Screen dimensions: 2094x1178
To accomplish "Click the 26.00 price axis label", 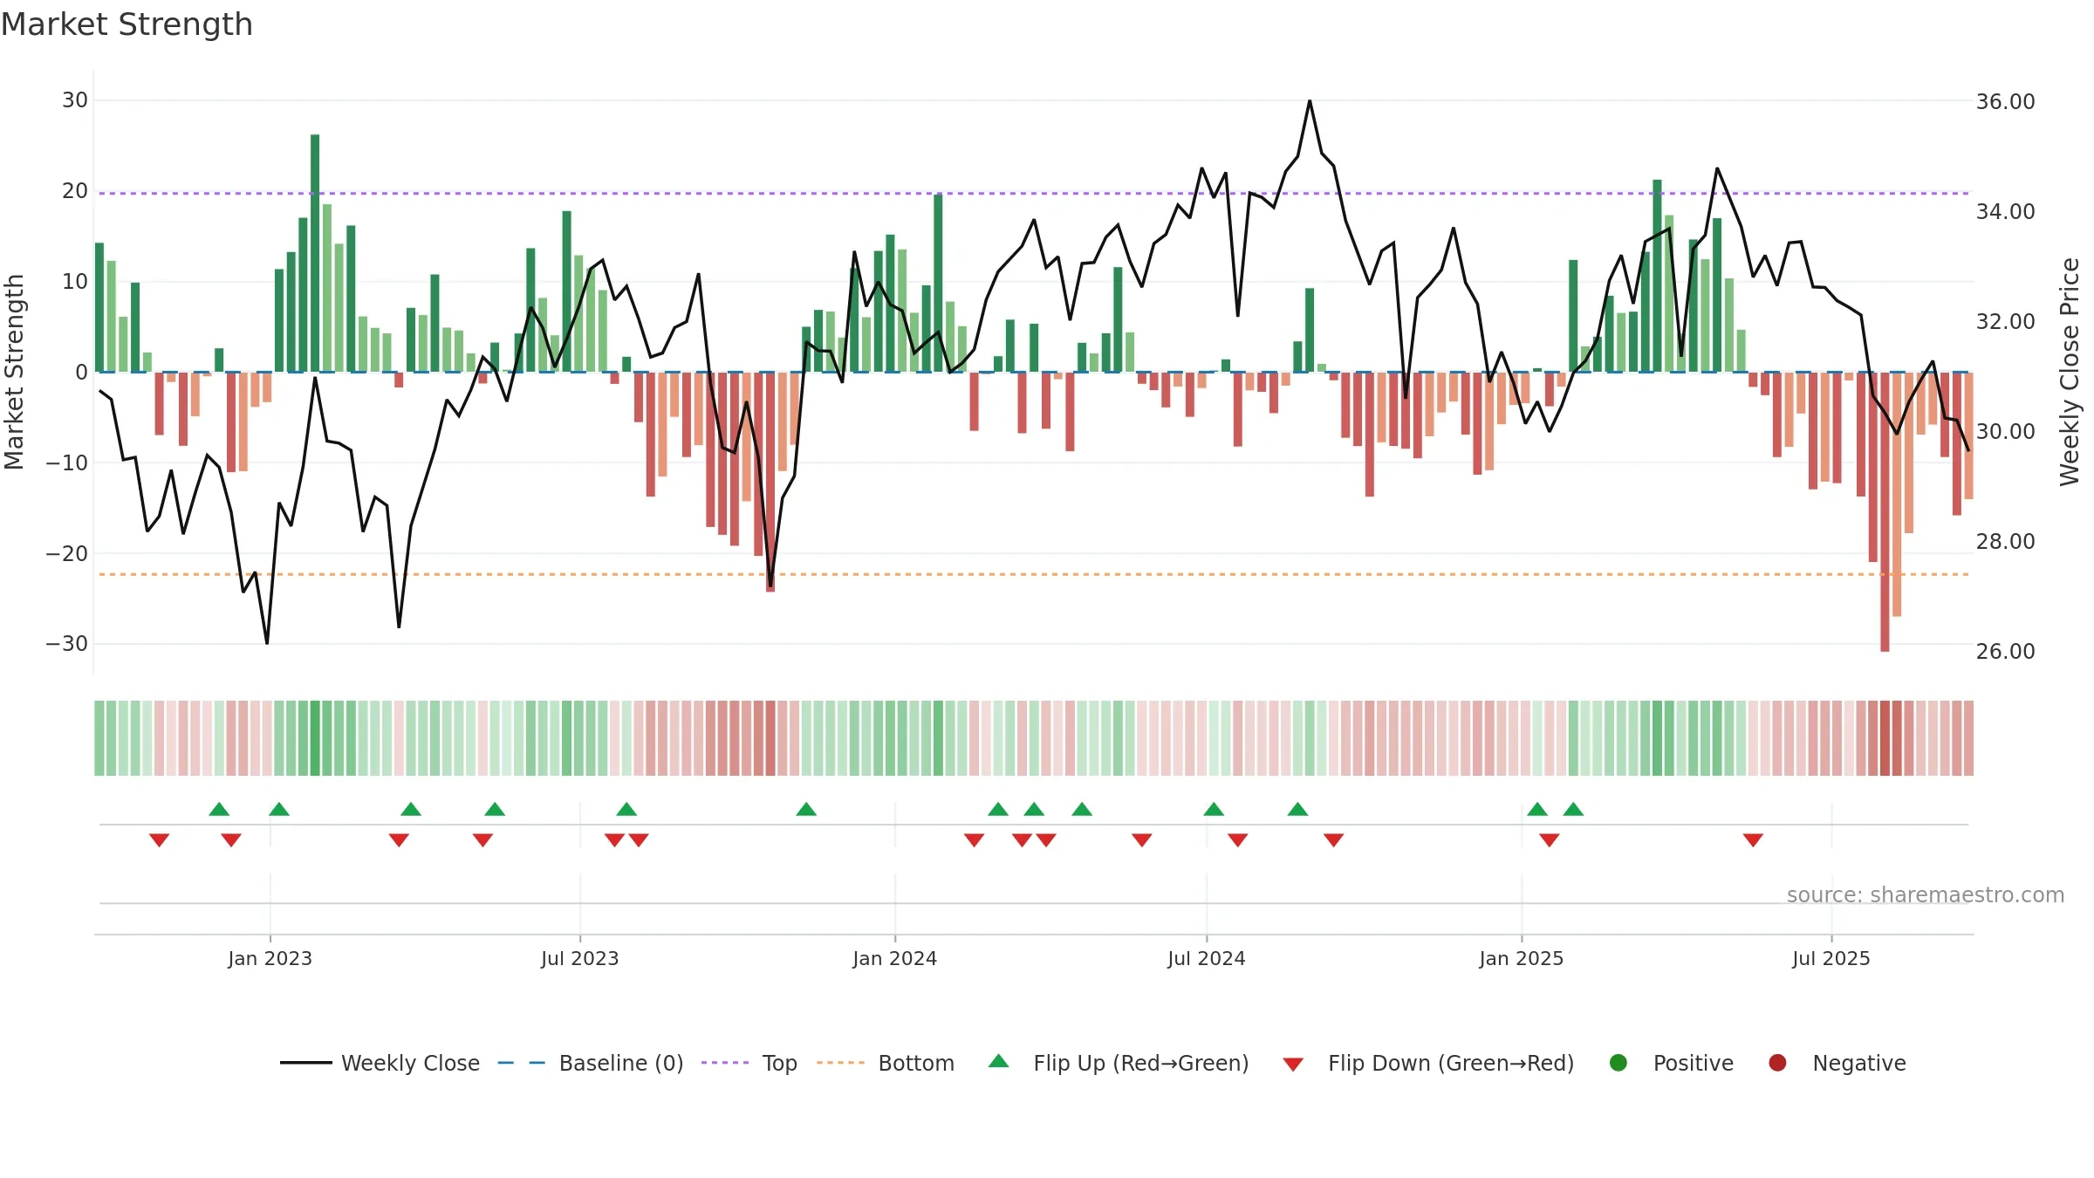I will click(2006, 652).
